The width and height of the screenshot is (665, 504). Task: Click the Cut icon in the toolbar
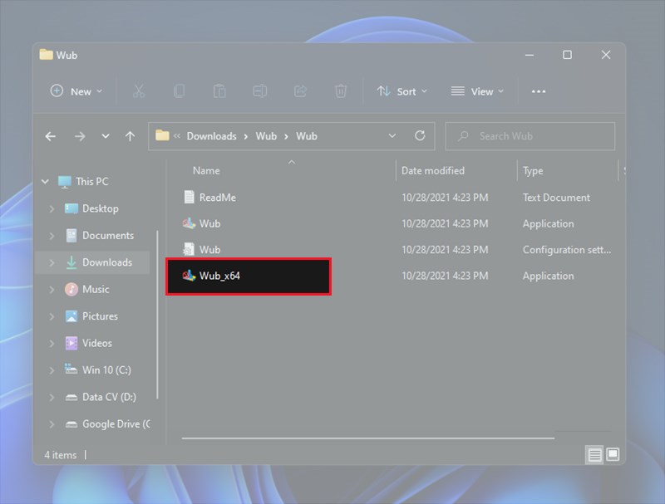pyautogui.click(x=139, y=91)
